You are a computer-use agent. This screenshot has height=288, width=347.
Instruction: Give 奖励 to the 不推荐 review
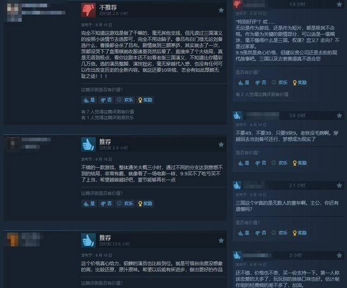(x=145, y=100)
